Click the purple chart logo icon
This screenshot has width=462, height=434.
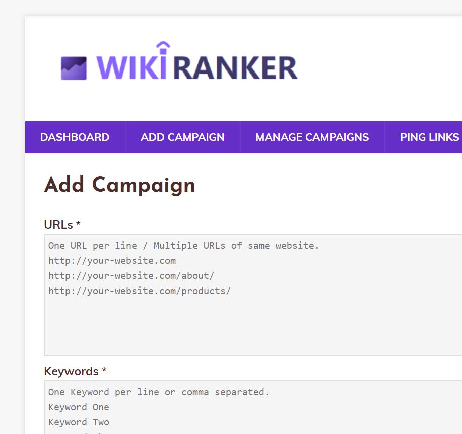74,68
